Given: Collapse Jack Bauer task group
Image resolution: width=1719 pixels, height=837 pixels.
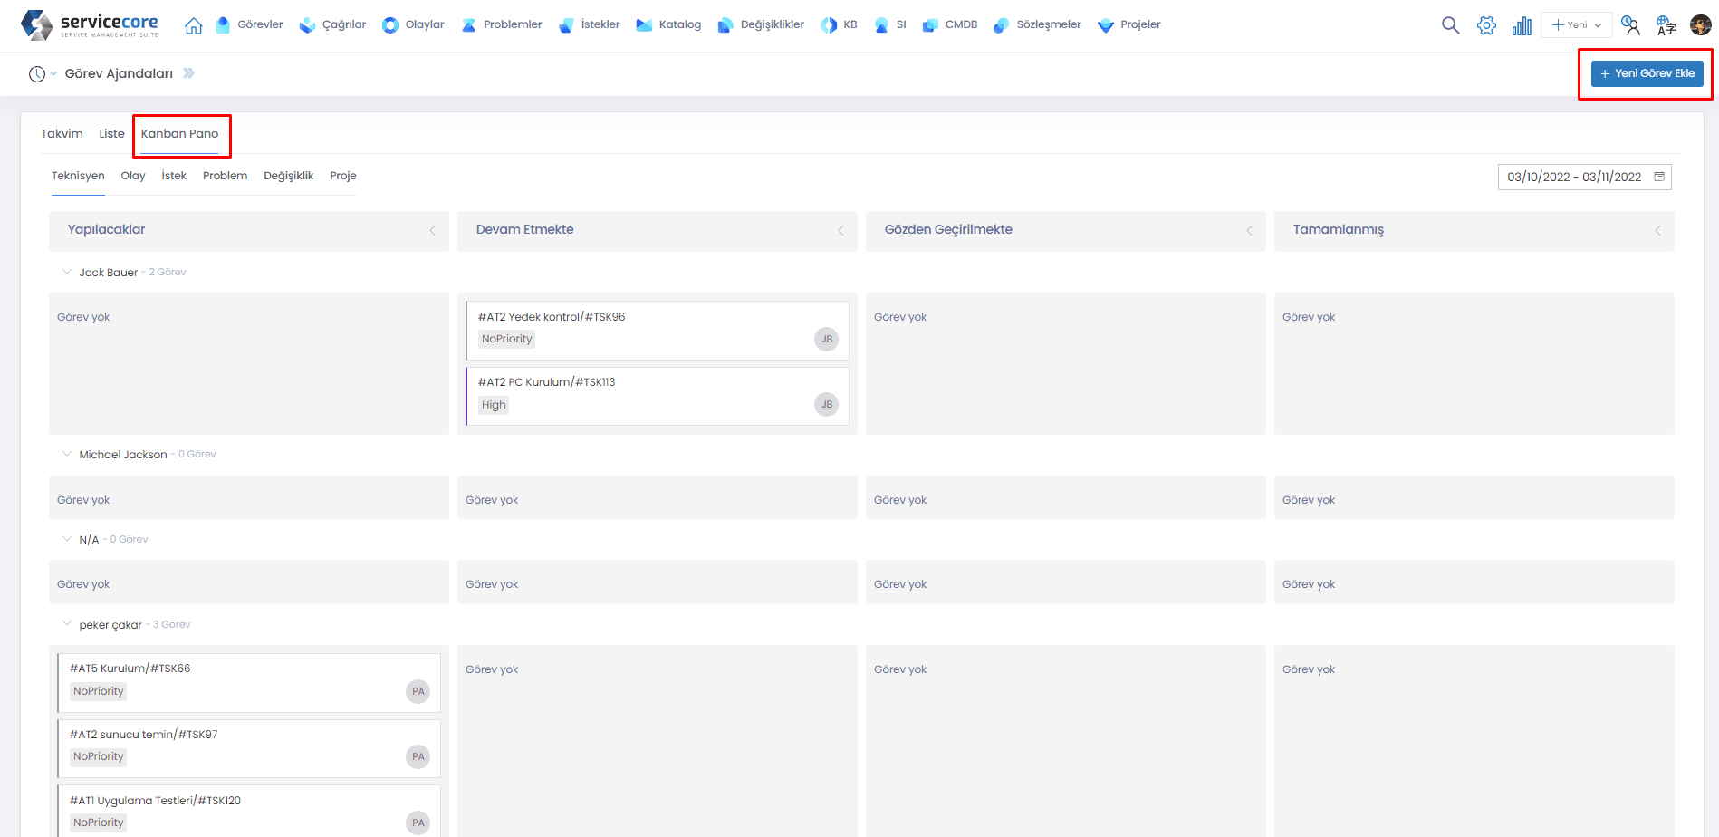Looking at the screenshot, I should click(66, 272).
